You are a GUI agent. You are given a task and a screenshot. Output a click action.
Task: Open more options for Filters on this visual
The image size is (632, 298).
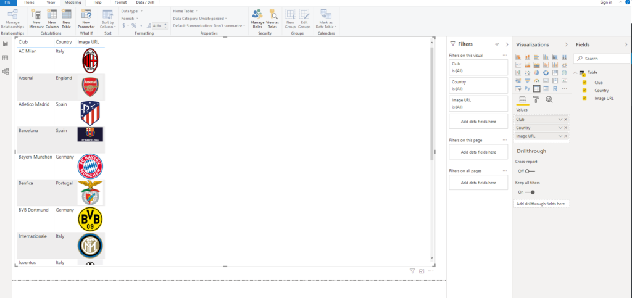(504, 55)
